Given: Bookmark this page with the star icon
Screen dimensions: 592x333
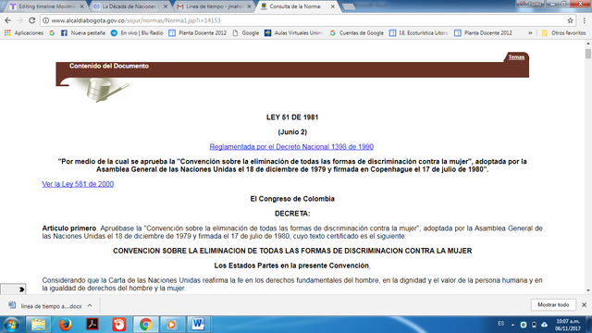Looking at the screenshot, I should tap(570, 20).
